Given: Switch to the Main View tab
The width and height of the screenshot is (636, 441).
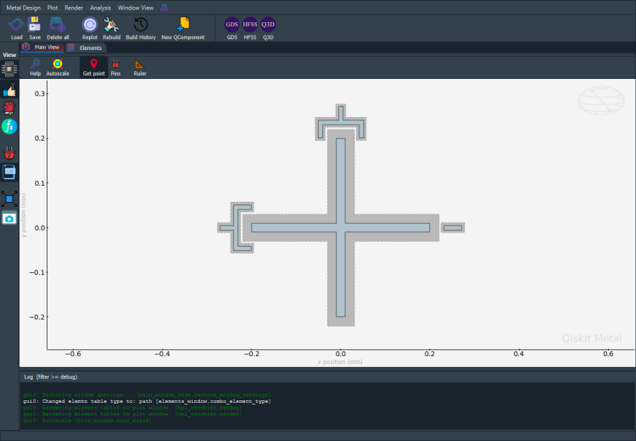Looking at the screenshot, I should (x=42, y=47).
